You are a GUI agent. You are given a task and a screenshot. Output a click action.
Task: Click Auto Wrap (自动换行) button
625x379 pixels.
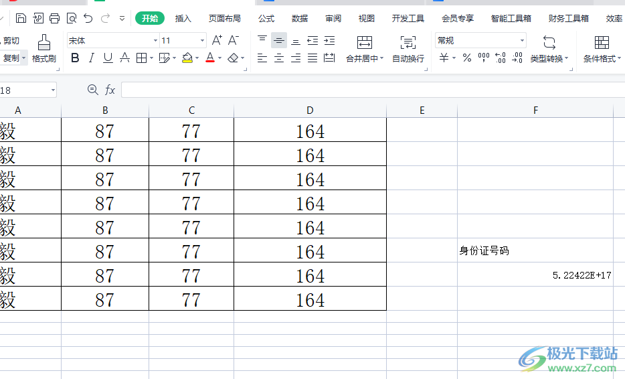pos(408,49)
